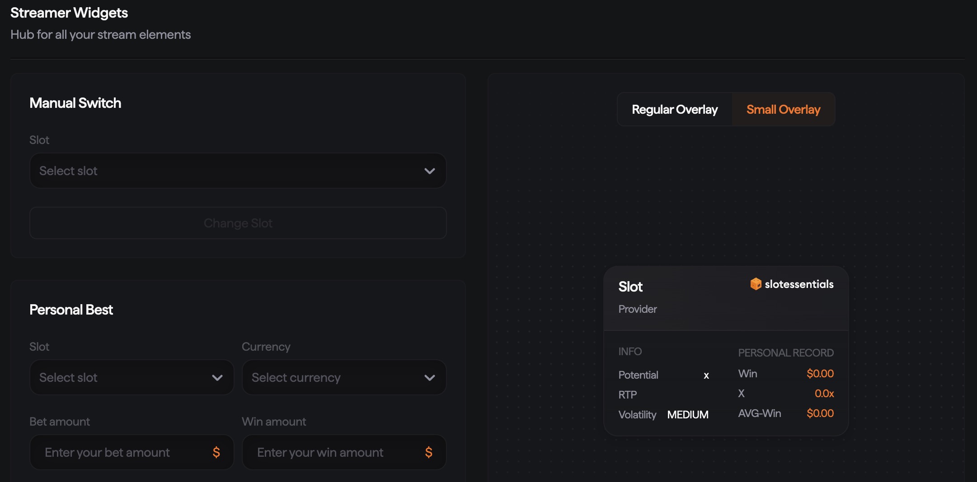Expand the Personal Best 'Select slot' dropdown
This screenshot has height=482, width=977.
[x=122, y=378]
